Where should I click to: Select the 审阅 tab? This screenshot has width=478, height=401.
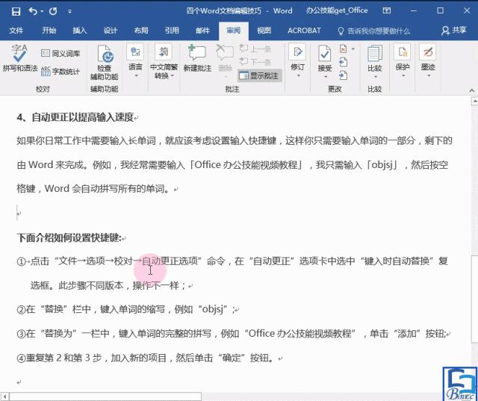(234, 31)
